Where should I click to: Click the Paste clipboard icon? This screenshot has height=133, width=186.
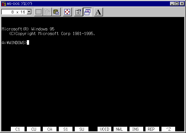[56, 12]
